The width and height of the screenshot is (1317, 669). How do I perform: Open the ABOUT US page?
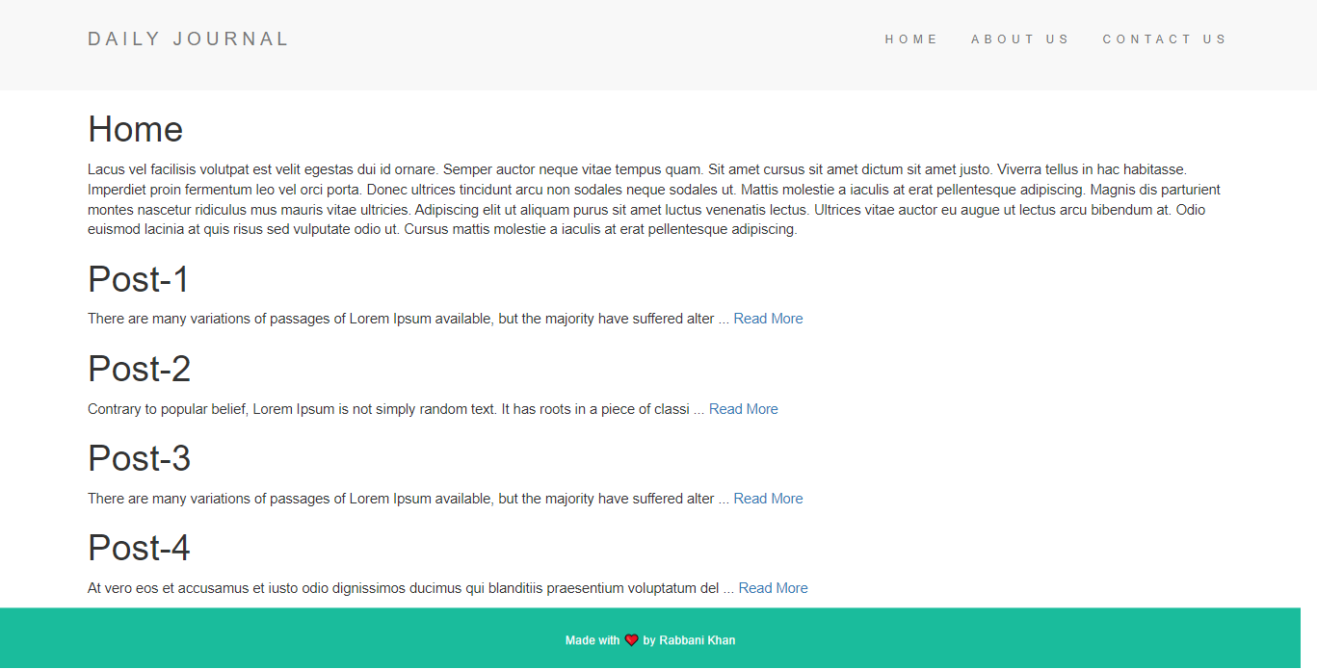pyautogui.click(x=1020, y=39)
